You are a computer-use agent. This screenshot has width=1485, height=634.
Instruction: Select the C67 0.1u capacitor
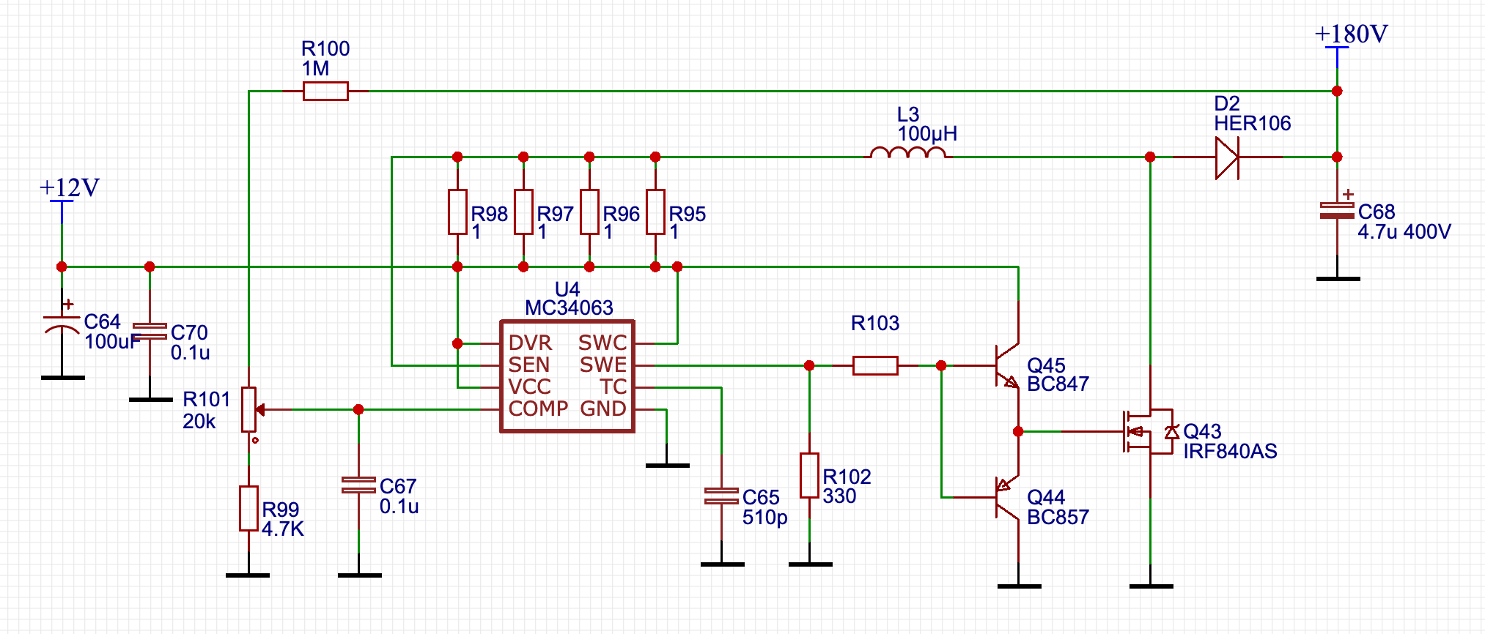(358, 485)
